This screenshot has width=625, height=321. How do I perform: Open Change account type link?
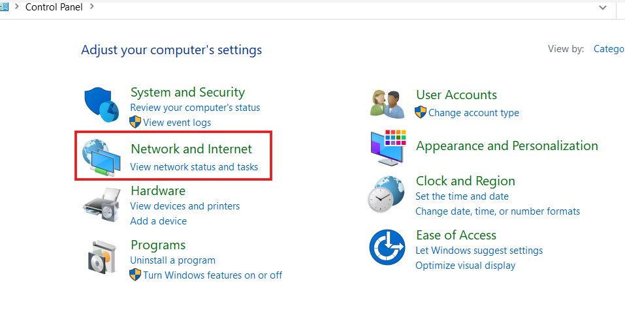click(473, 113)
